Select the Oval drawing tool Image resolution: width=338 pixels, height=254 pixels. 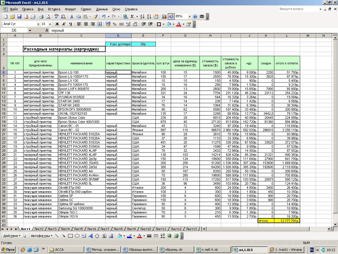click(x=77, y=236)
